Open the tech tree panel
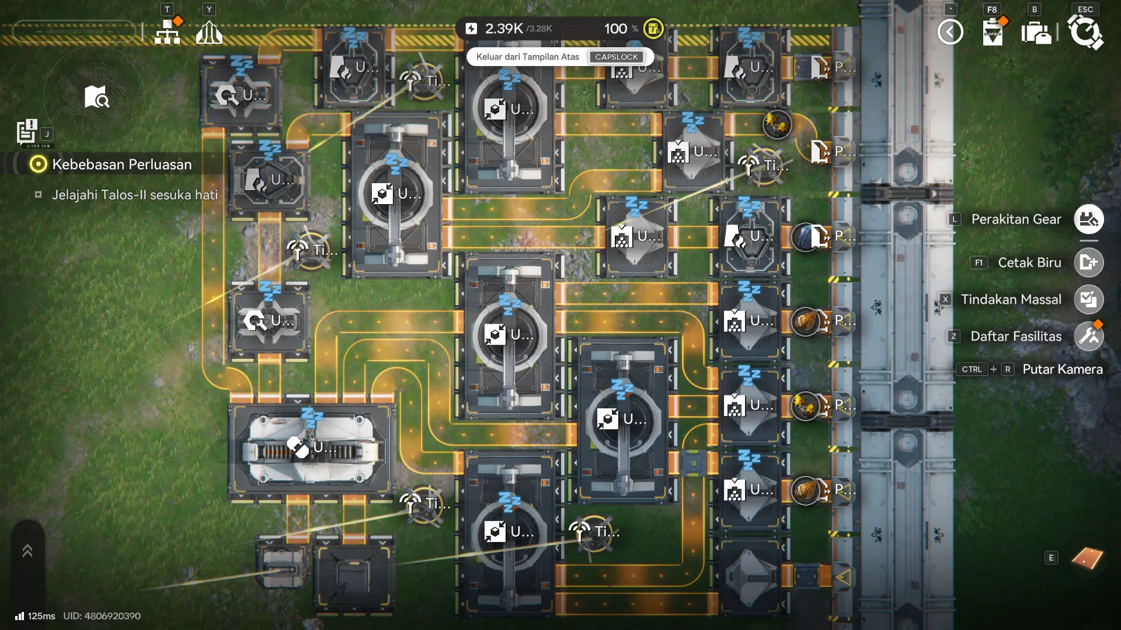The height and width of the screenshot is (630, 1121). click(168, 32)
